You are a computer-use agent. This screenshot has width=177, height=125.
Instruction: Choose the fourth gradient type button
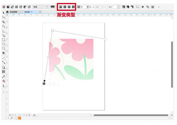tap(73, 7)
